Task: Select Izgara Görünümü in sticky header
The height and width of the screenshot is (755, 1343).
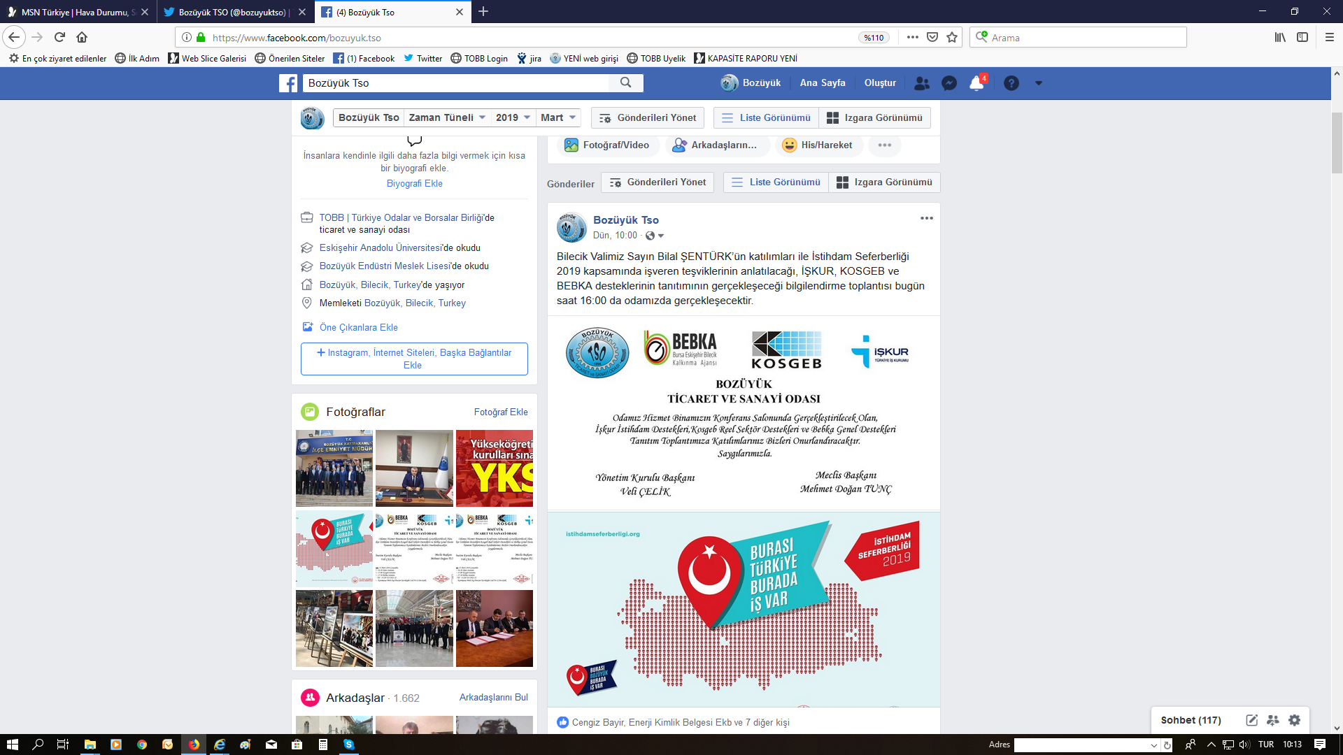Action: (874, 117)
